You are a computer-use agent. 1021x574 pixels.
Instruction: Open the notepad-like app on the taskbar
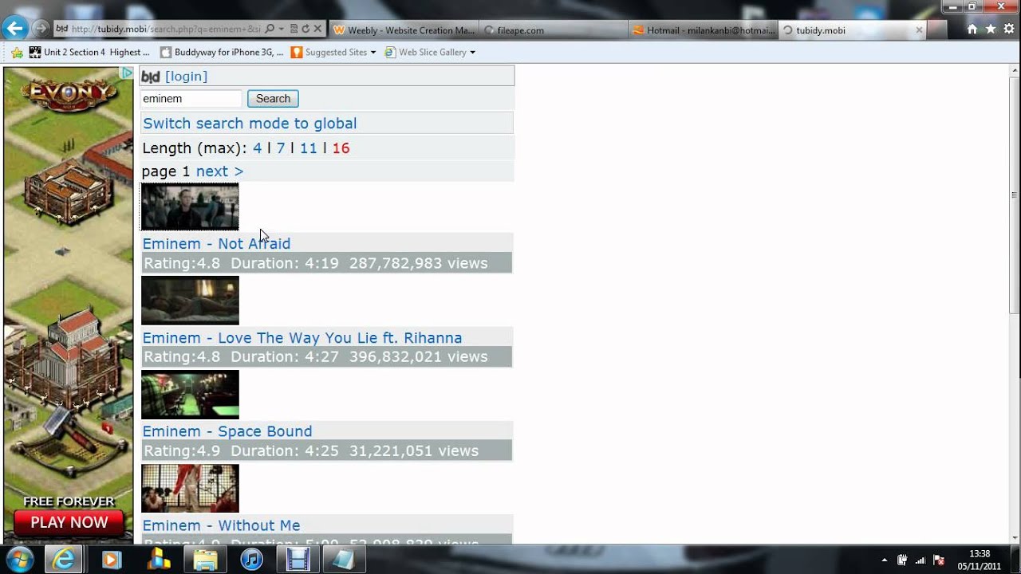344,560
